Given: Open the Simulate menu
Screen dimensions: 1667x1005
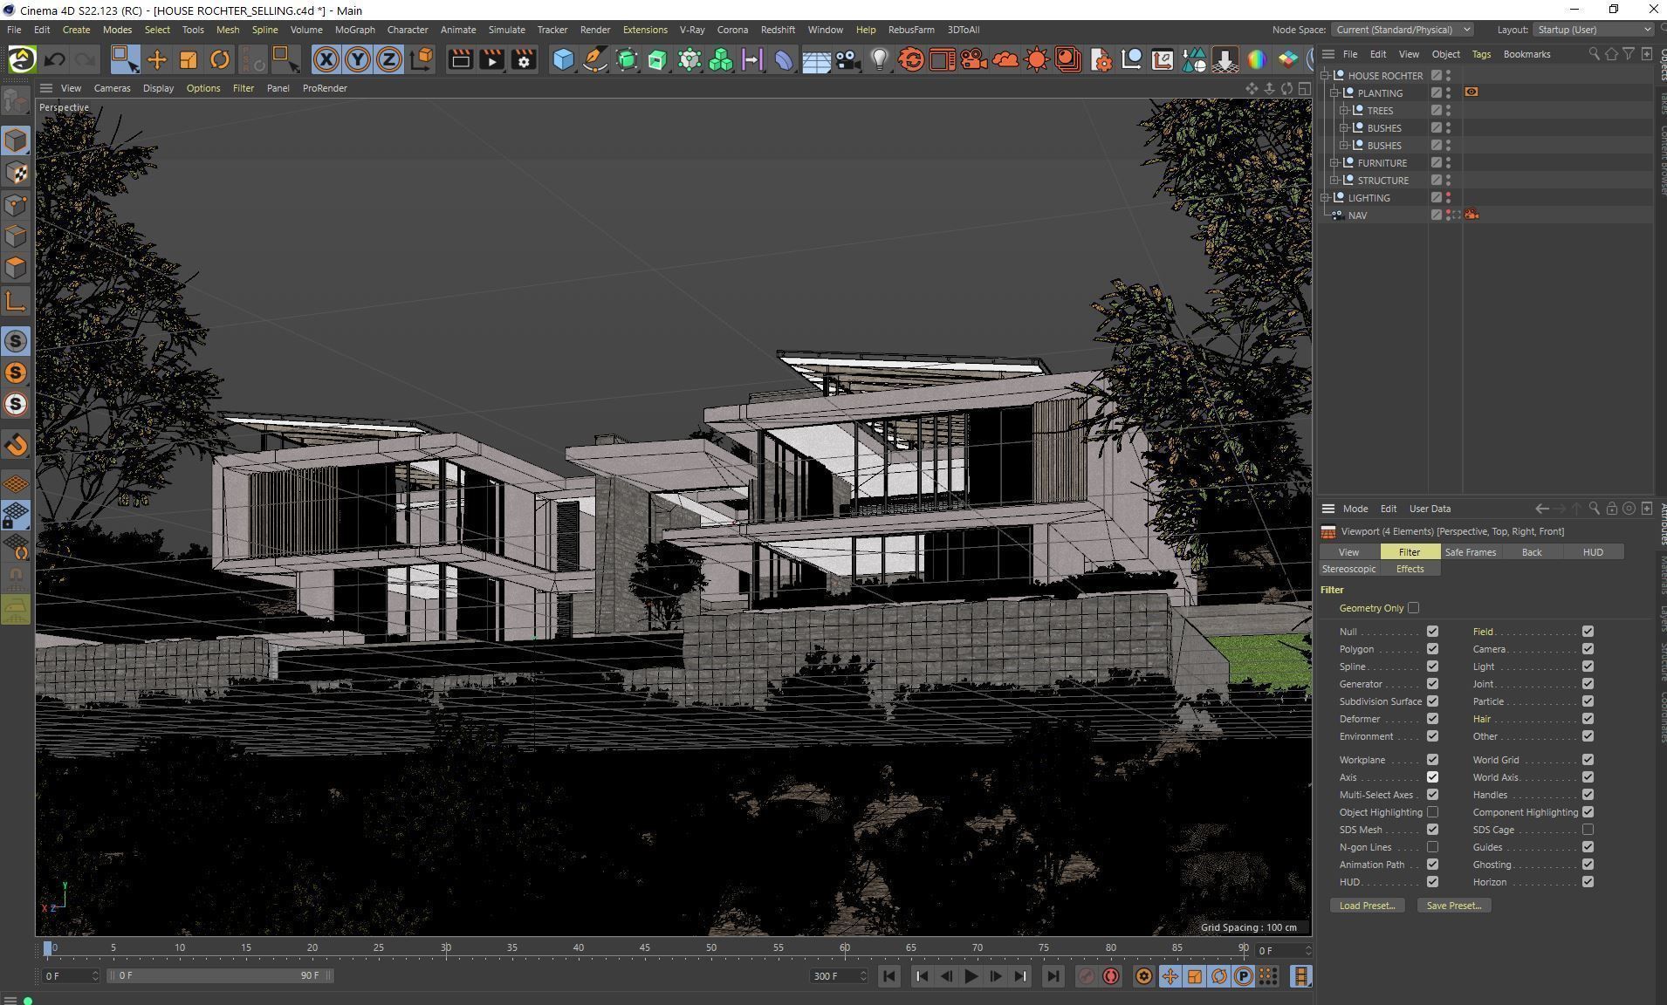Looking at the screenshot, I should (x=506, y=30).
